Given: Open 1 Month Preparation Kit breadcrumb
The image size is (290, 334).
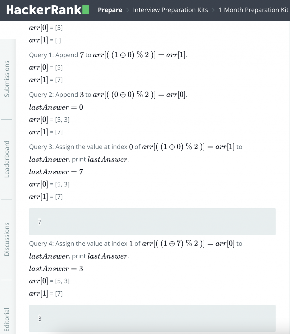Looking at the screenshot, I should (254, 10).
